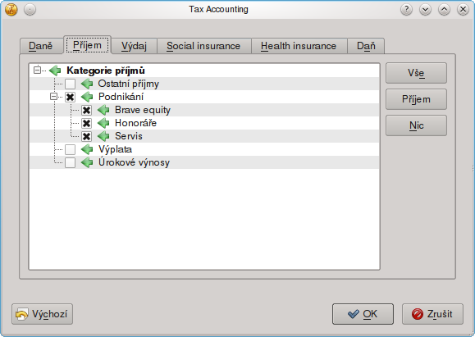Collapse the Kategorie příjmů tree root
Viewport: 475px width, 337px height.
pos(37,71)
